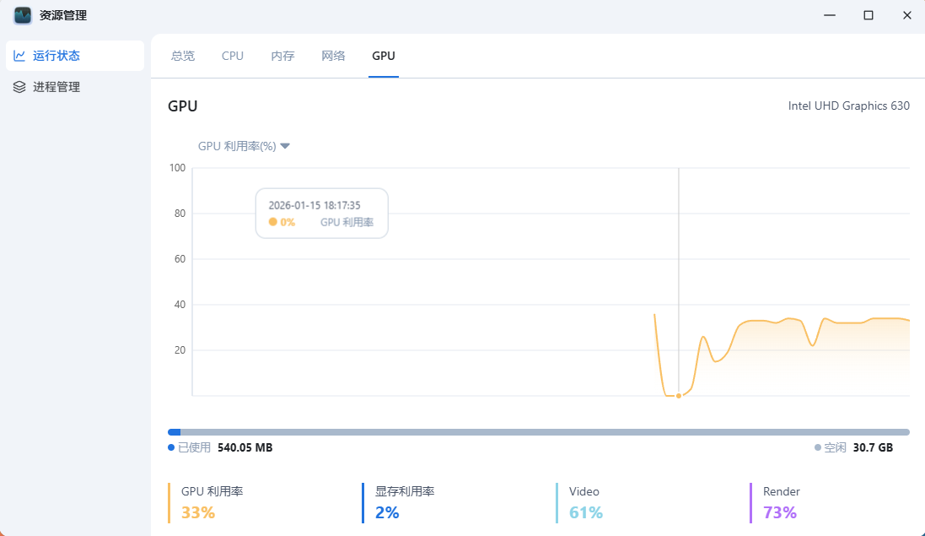Select the GPU tab
The width and height of the screenshot is (925, 536).
[x=384, y=56]
